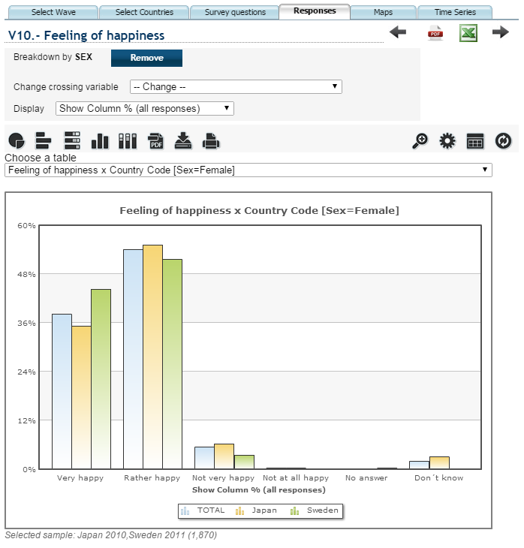Image resolution: width=524 pixels, height=548 pixels.
Task: Open Select Wave tab
Action: 53,12
